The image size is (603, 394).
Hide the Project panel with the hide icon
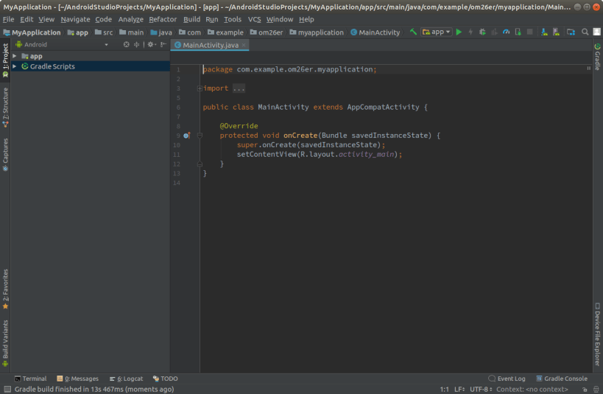[163, 45]
